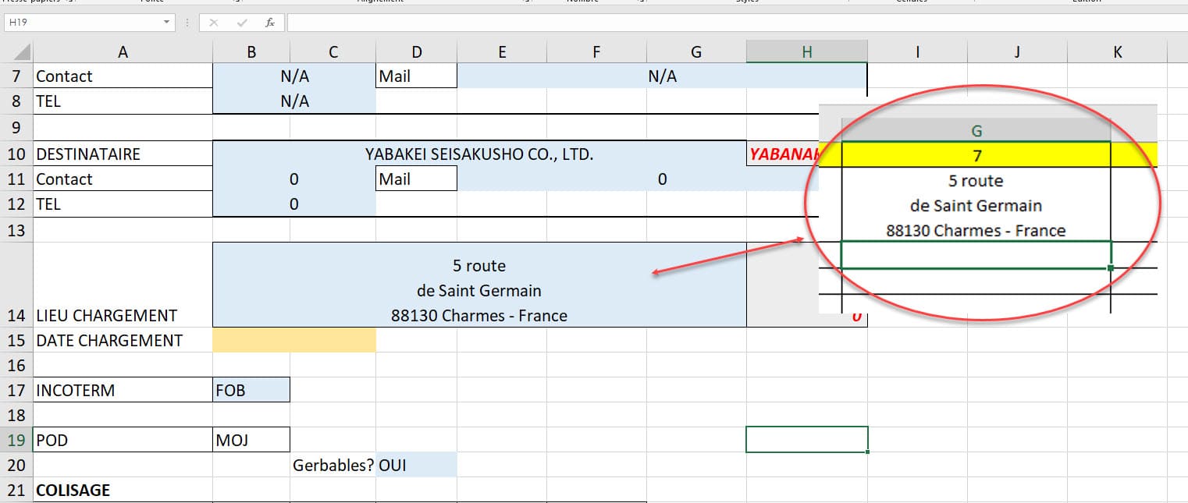
Task: Click the Enter checkmark in formula bar
Action: pyautogui.click(x=242, y=23)
